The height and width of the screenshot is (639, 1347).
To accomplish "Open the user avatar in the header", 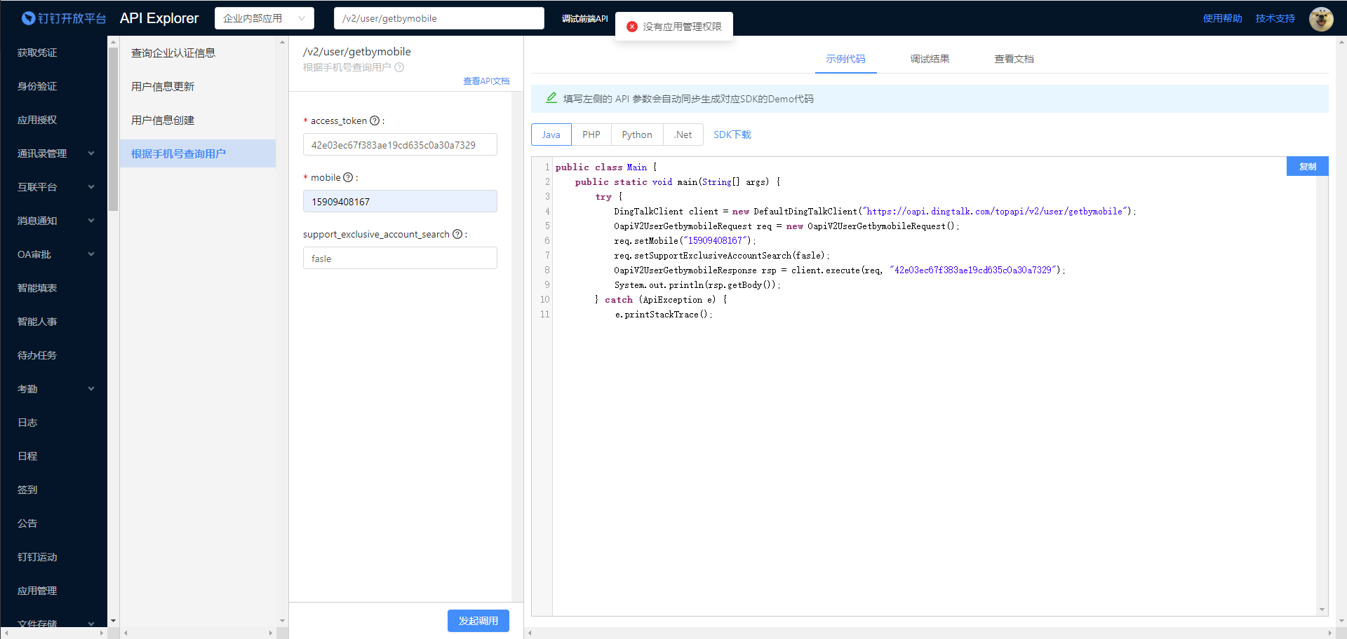I will tap(1321, 19).
